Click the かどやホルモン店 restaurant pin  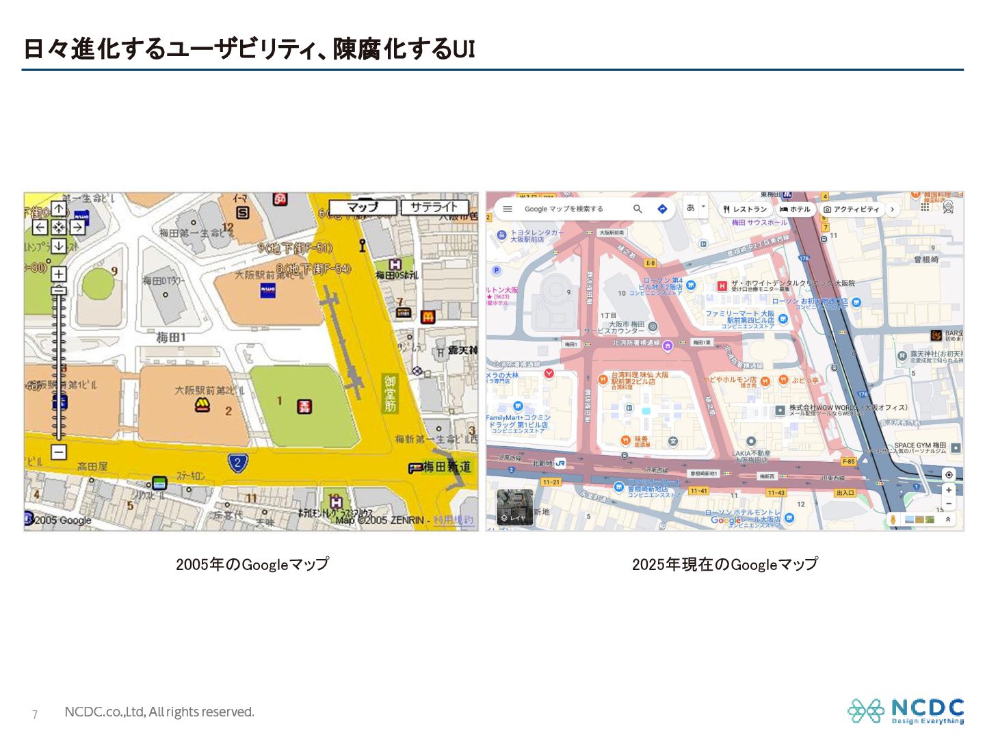tap(765, 381)
